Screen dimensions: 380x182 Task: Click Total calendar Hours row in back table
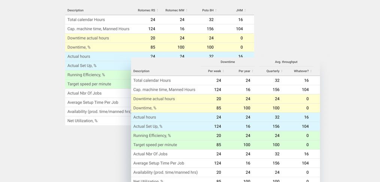pyautogui.click(x=160, y=19)
